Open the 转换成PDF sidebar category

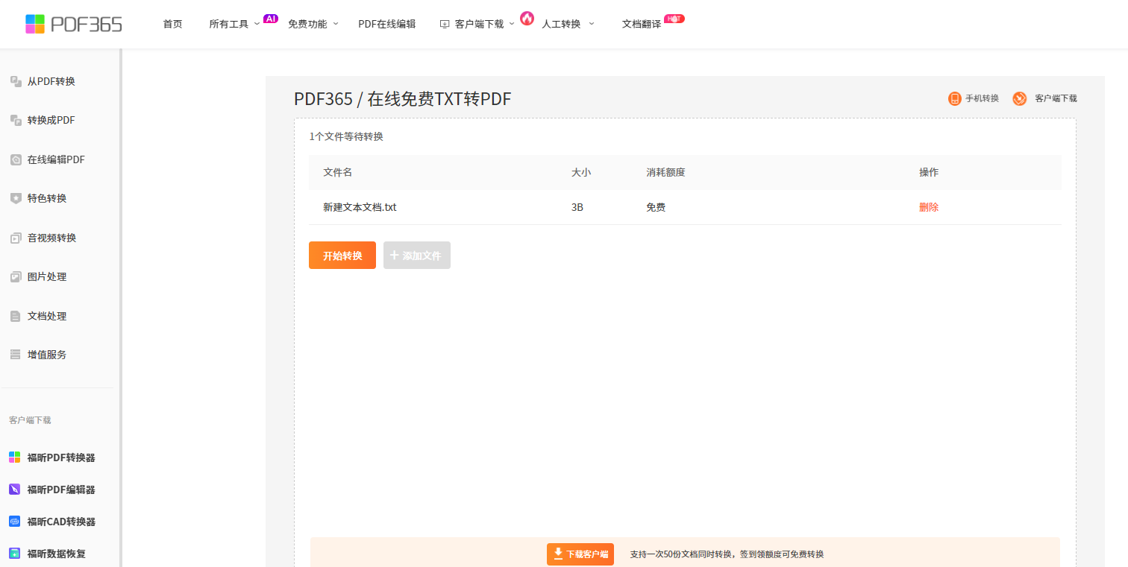[51, 120]
